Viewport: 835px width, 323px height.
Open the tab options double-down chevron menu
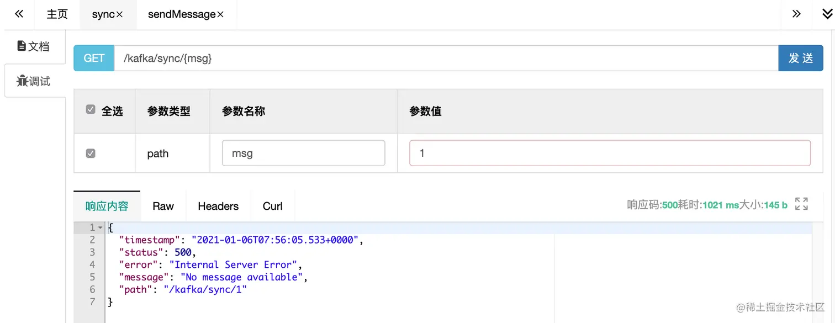[827, 14]
